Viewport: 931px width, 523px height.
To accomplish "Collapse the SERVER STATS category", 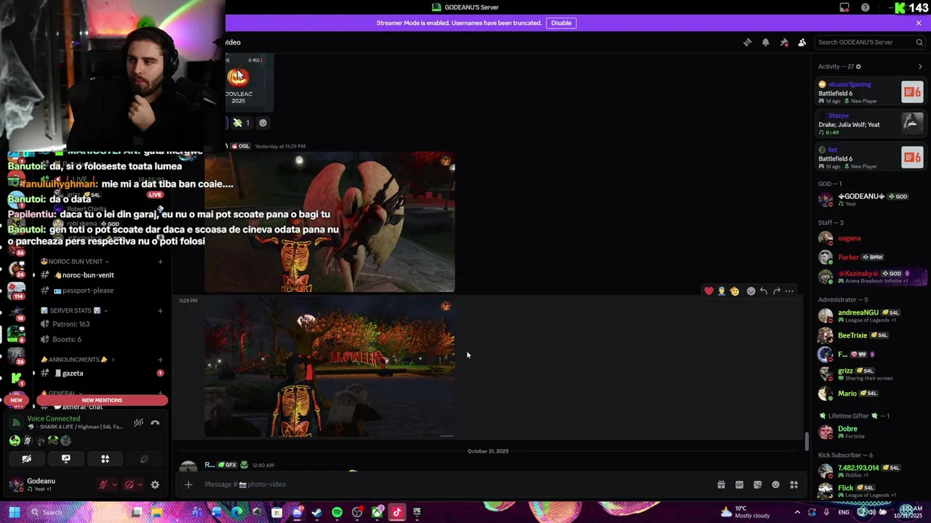I will pyautogui.click(x=75, y=311).
